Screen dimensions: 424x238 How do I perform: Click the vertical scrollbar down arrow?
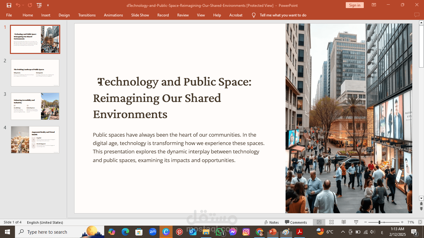tap(421, 198)
